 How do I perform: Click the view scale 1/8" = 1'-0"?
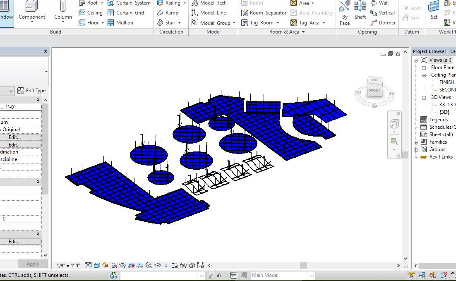(68, 265)
